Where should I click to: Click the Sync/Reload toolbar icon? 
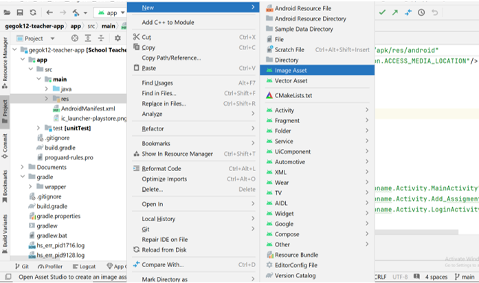33,12
